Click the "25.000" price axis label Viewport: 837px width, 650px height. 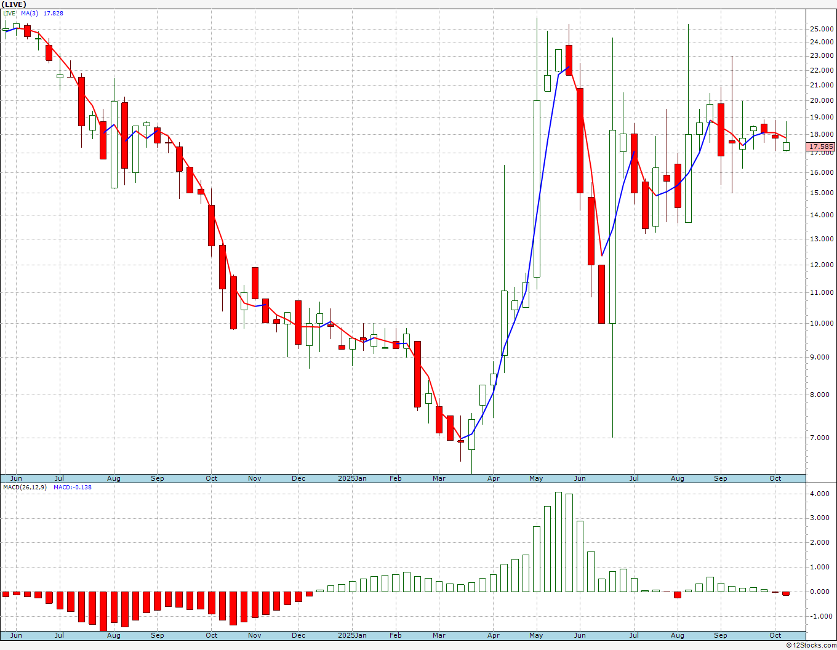click(822, 29)
